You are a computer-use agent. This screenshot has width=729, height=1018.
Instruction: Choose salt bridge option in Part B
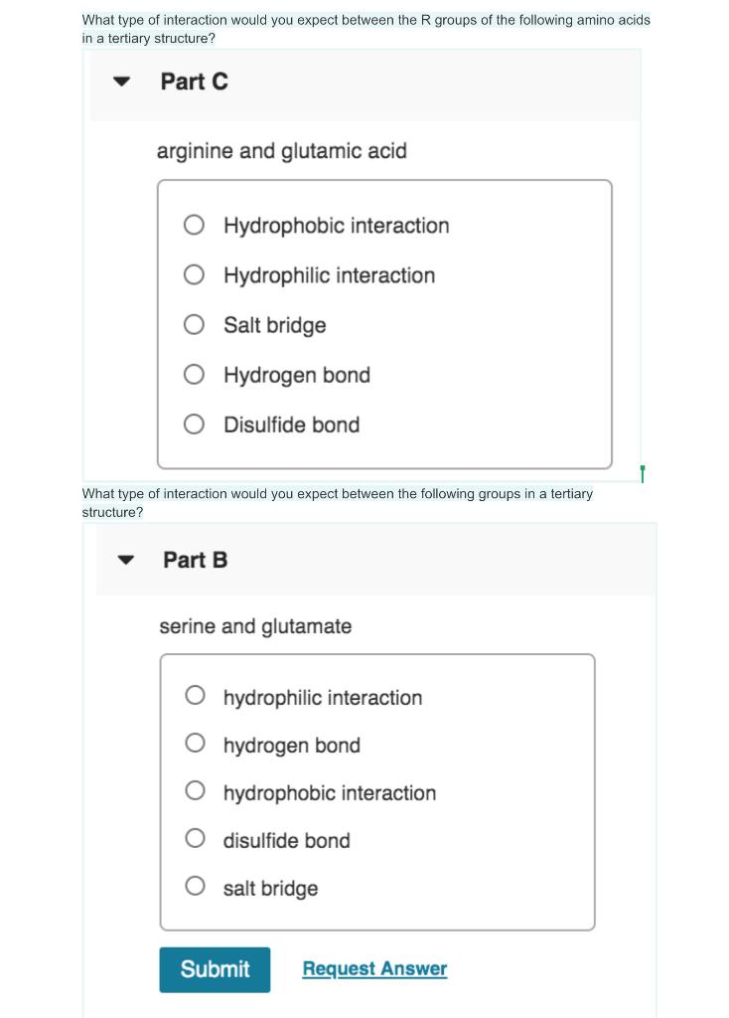click(197, 888)
